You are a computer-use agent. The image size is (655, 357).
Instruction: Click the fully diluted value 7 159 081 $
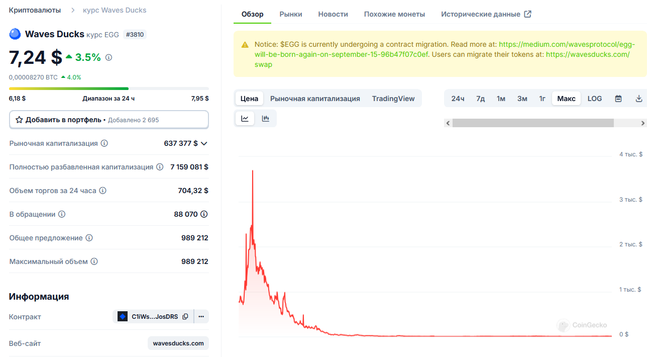[x=189, y=167]
